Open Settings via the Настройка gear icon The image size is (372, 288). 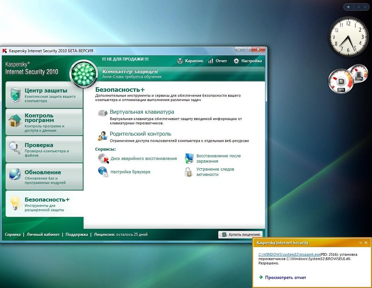236,61
